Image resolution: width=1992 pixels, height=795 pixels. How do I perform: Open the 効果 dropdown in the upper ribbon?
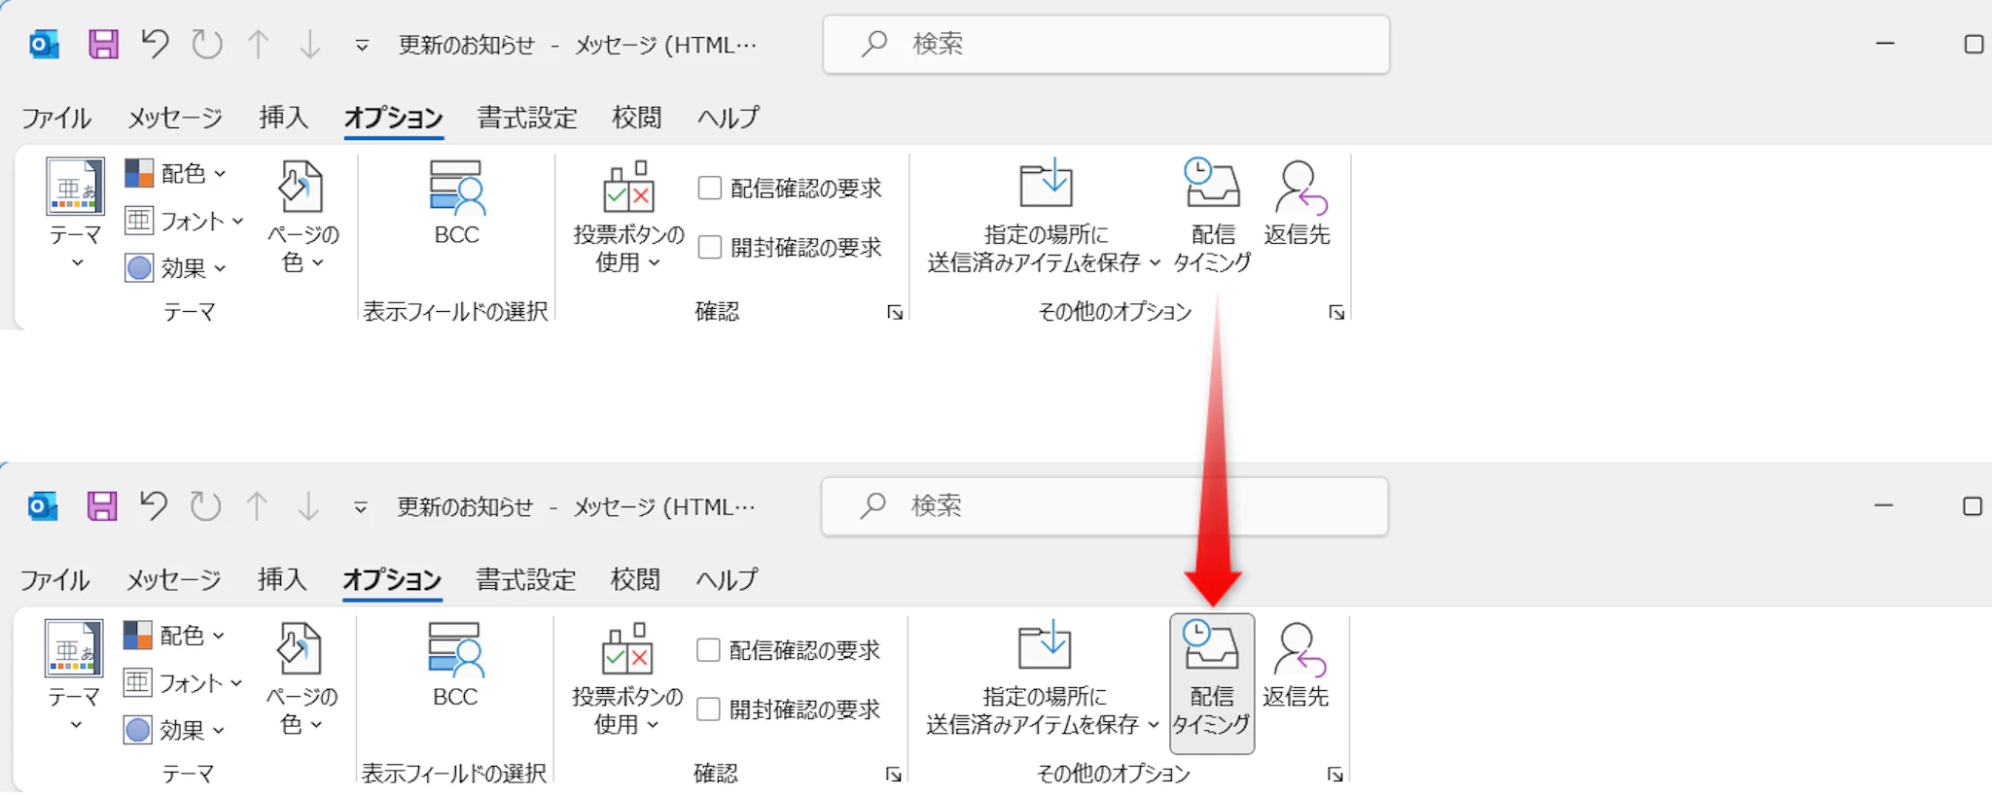point(176,268)
